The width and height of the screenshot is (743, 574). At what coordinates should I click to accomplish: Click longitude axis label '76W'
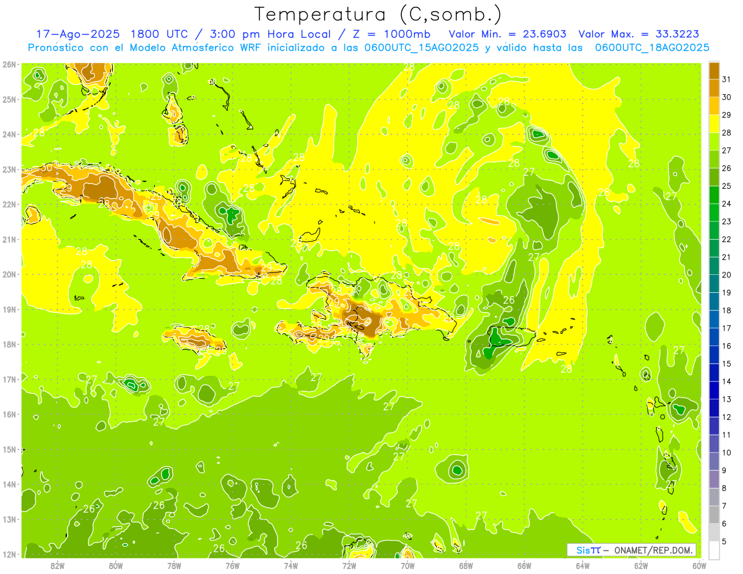232,565
